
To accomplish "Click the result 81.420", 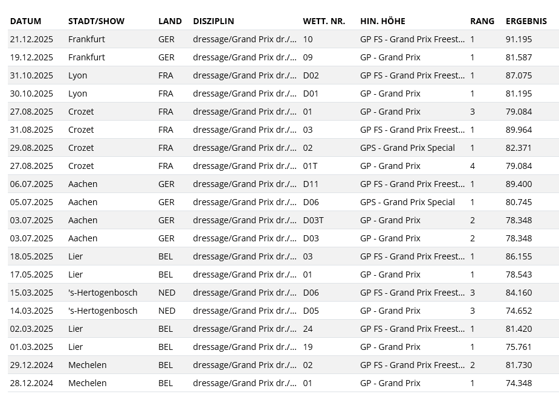I will [519, 329].
